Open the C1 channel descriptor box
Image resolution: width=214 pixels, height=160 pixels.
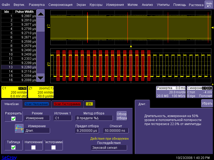tap(14, 92)
